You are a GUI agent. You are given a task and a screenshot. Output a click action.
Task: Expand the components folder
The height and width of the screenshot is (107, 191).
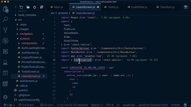(29, 43)
